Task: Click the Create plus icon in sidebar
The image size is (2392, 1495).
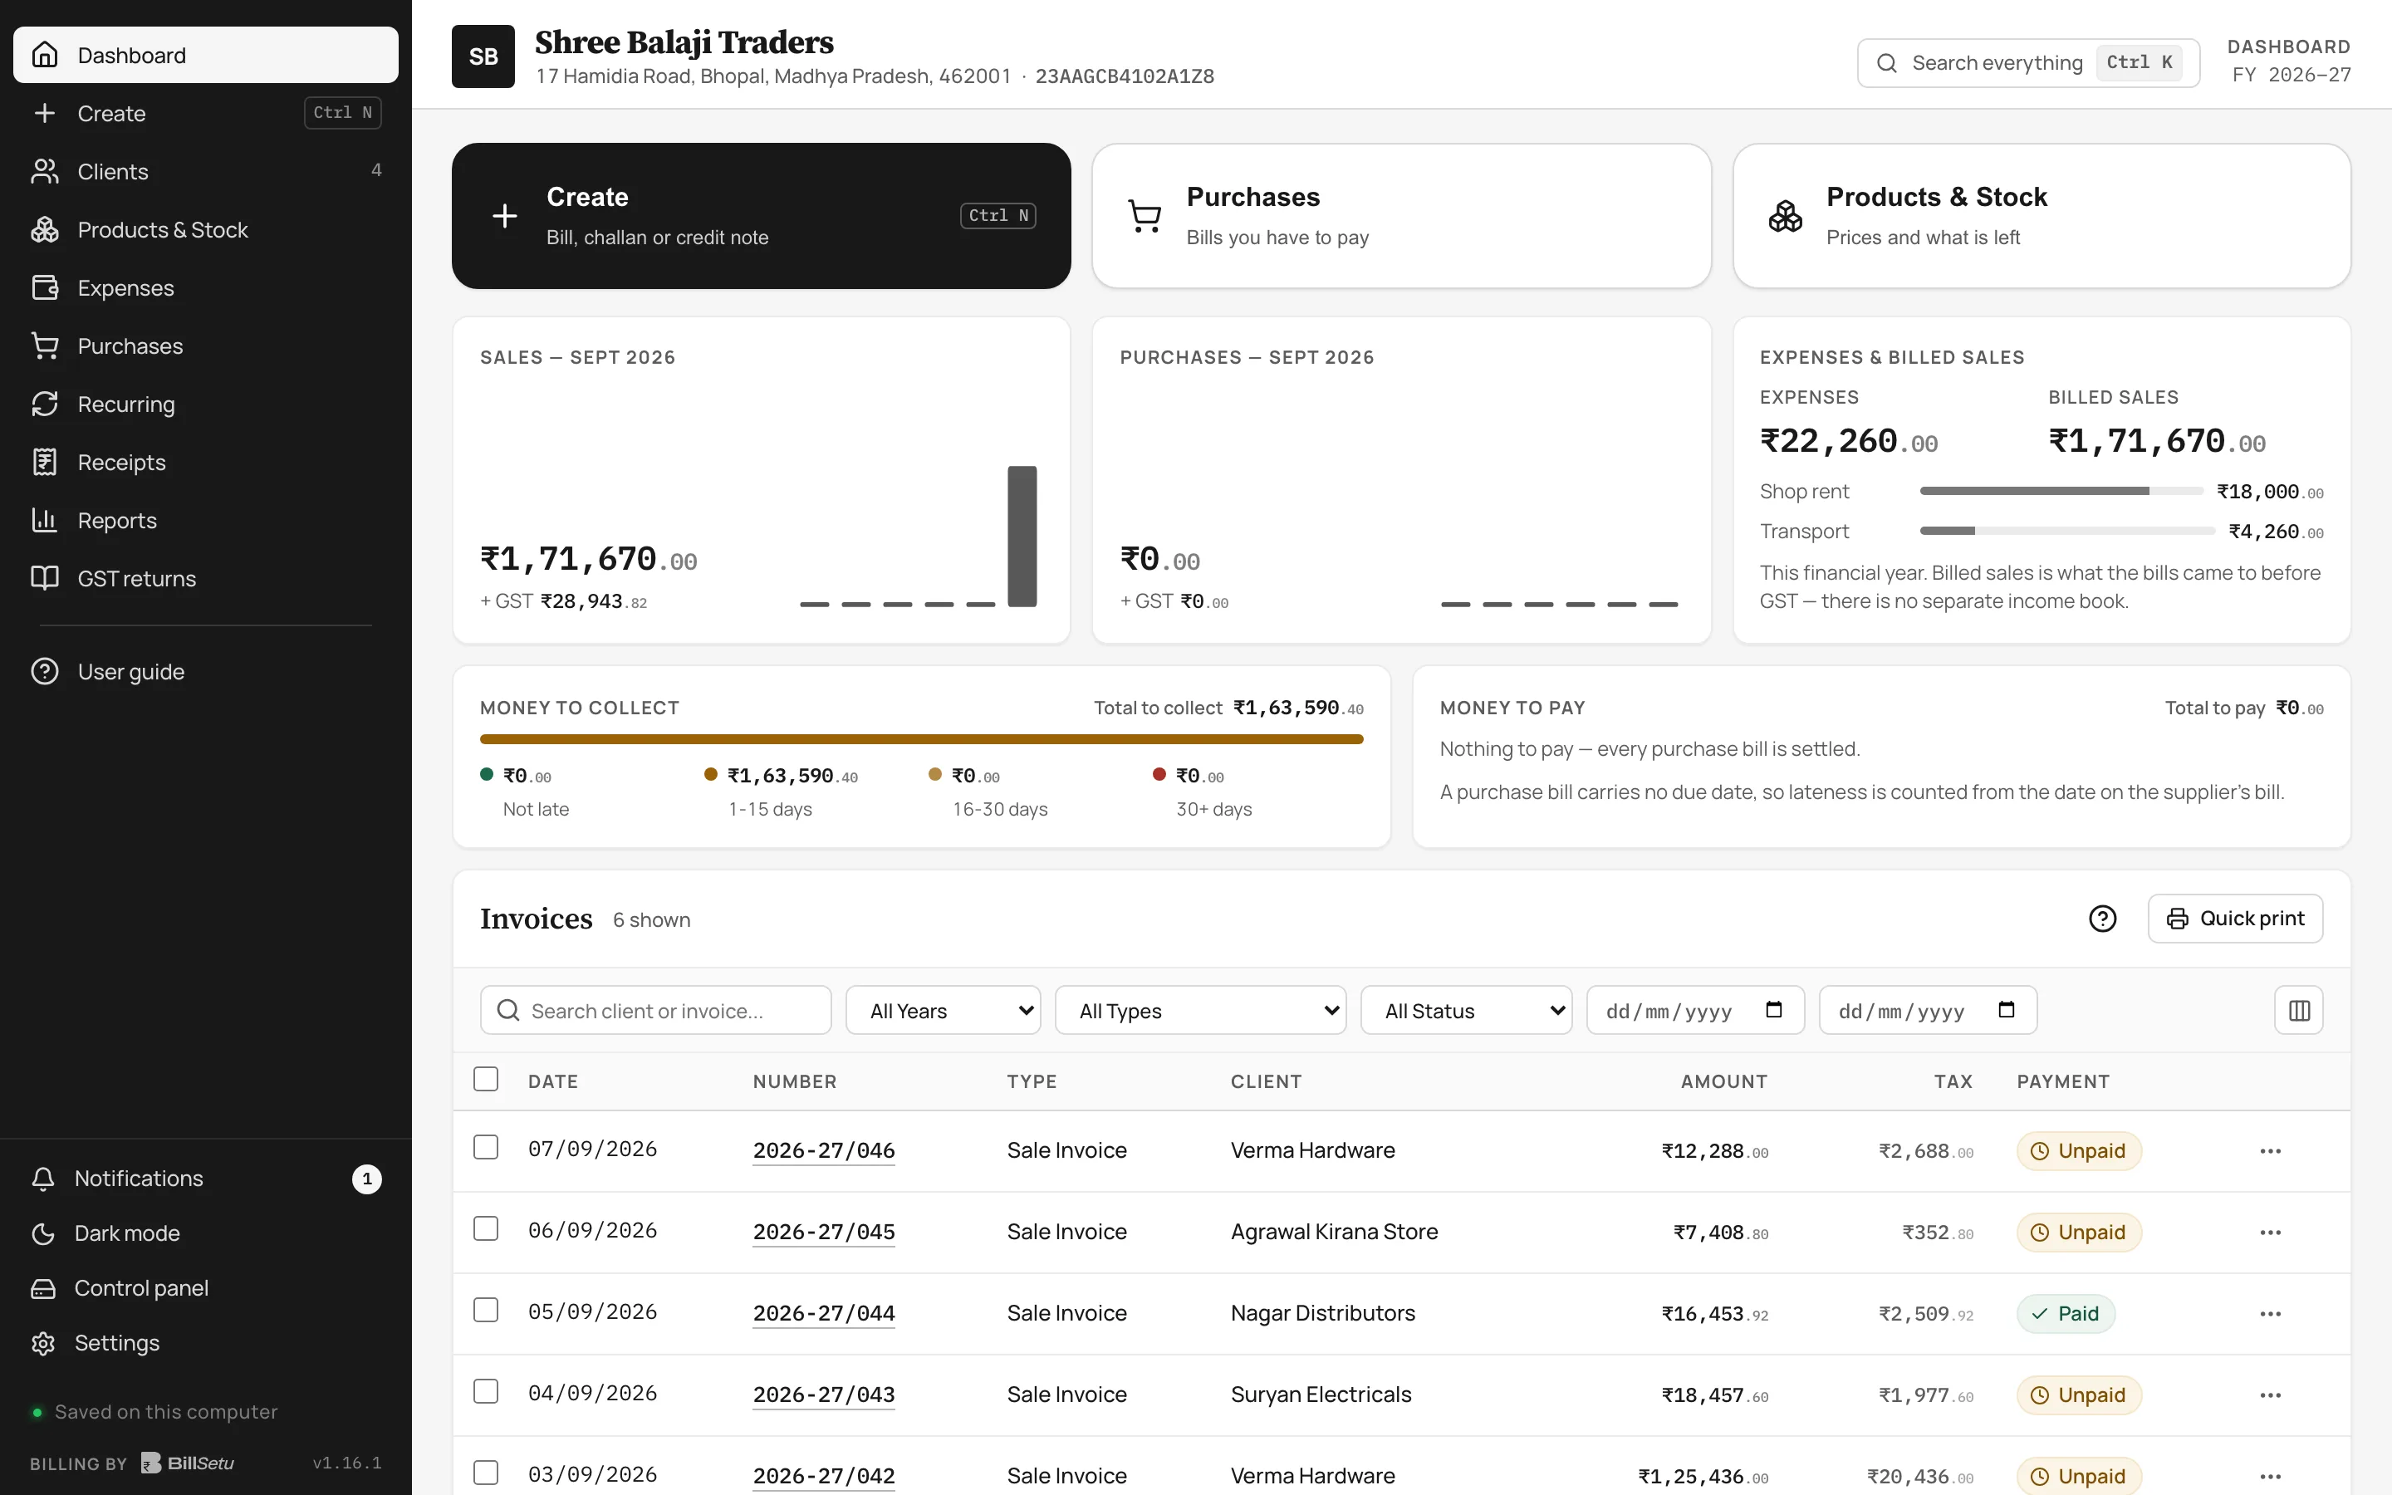Action: (45, 113)
